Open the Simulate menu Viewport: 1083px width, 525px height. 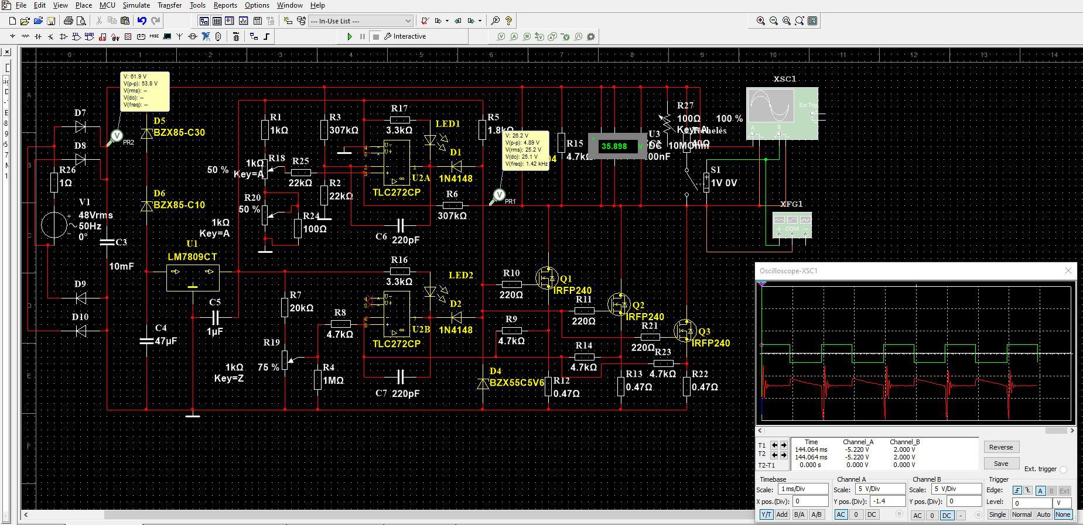pyautogui.click(x=136, y=5)
